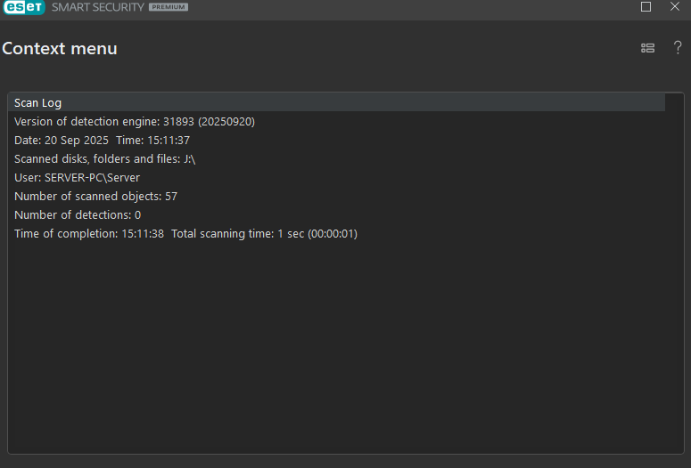Select the Date 20 Sep 2025 entry
The image size is (691, 468).
[62, 141]
